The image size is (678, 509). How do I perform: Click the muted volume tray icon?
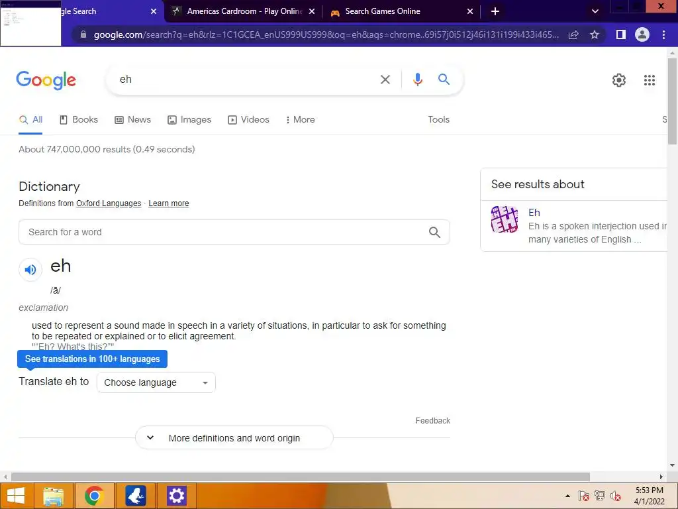click(x=616, y=496)
